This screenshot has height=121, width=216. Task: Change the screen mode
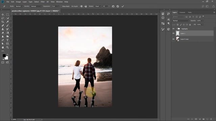click(7, 63)
